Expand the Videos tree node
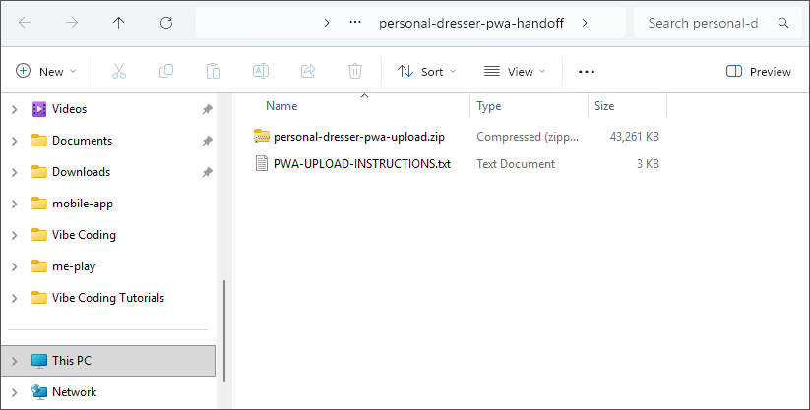810x410 pixels. point(15,109)
